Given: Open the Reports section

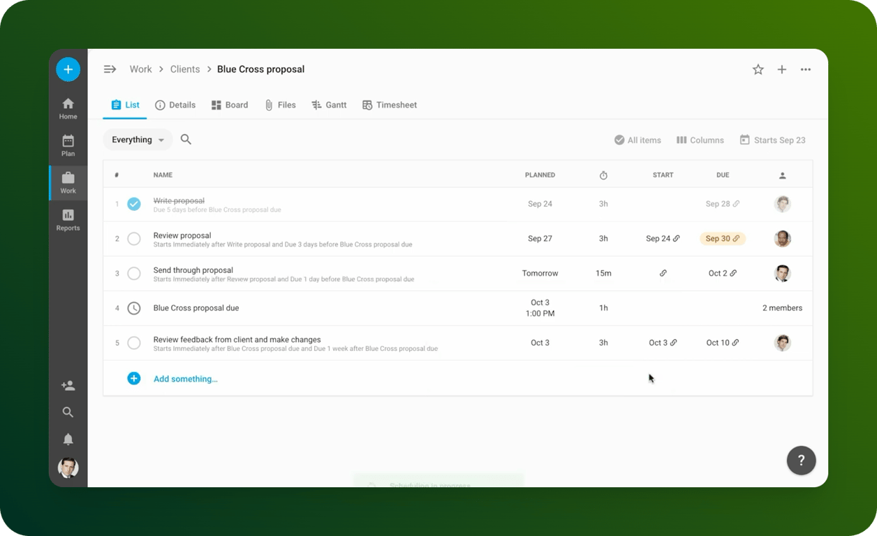Looking at the screenshot, I should (x=68, y=220).
